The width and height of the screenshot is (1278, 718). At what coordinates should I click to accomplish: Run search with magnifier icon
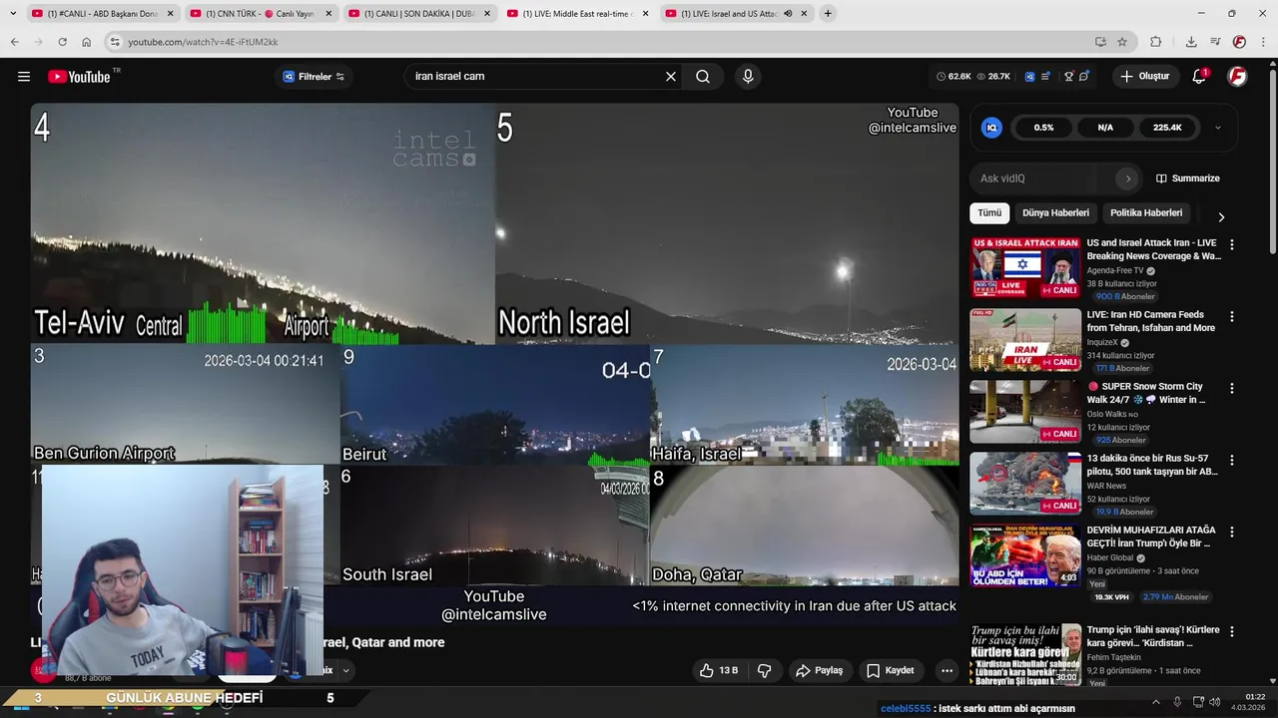(x=703, y=77)
